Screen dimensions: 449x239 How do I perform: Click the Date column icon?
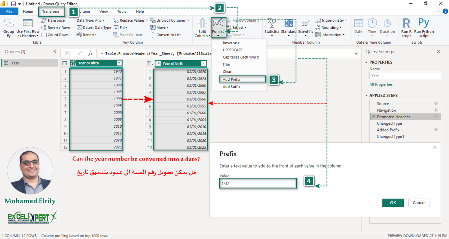click(x=358, y=23)
